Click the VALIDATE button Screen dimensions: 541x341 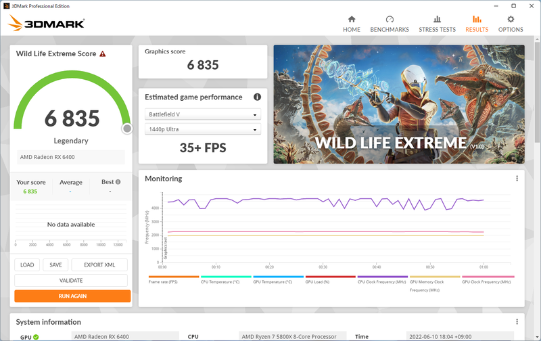pos(71,280)
